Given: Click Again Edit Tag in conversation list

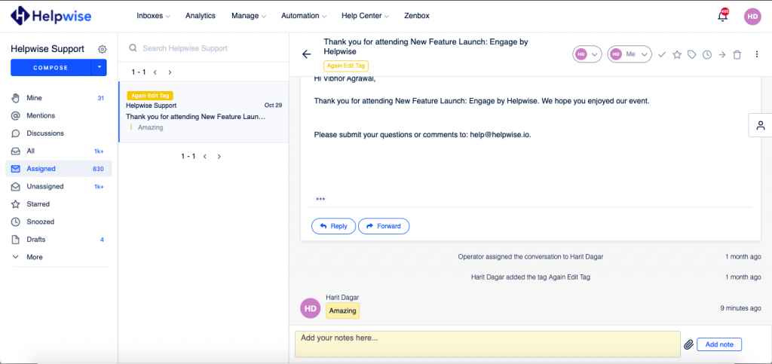Looking at the screenshot, I should (x=150, y=96).
